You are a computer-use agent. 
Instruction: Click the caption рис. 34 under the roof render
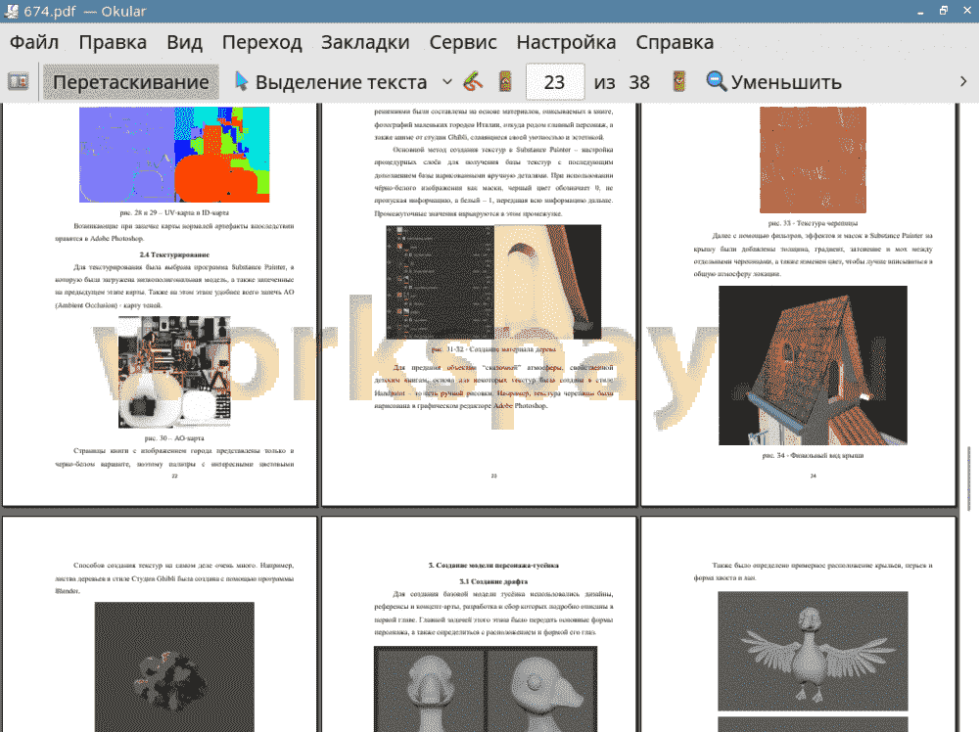click(x=813, y=456)
